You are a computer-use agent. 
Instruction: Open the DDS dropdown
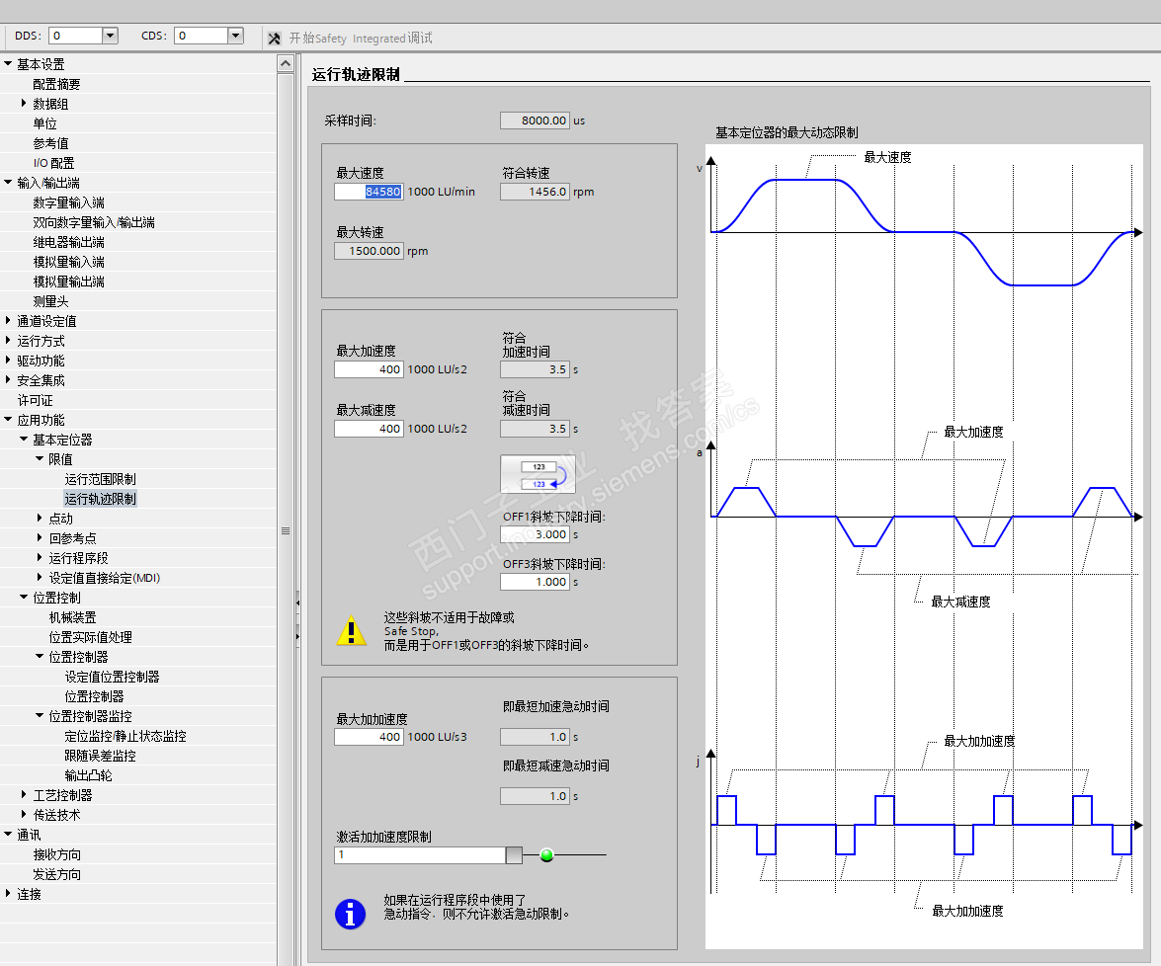coord(110,36)
